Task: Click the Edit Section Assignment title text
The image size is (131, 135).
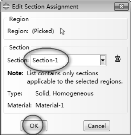Action: tap(45, 7)
